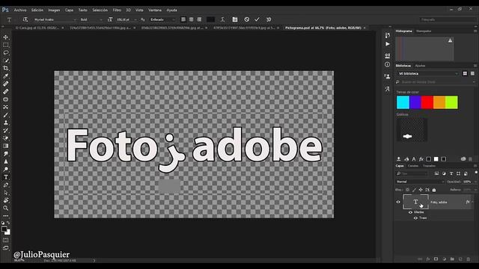This screenshot has width=479, height=269.
Task: Open the font style dropdown Bold
Action: 91,19
